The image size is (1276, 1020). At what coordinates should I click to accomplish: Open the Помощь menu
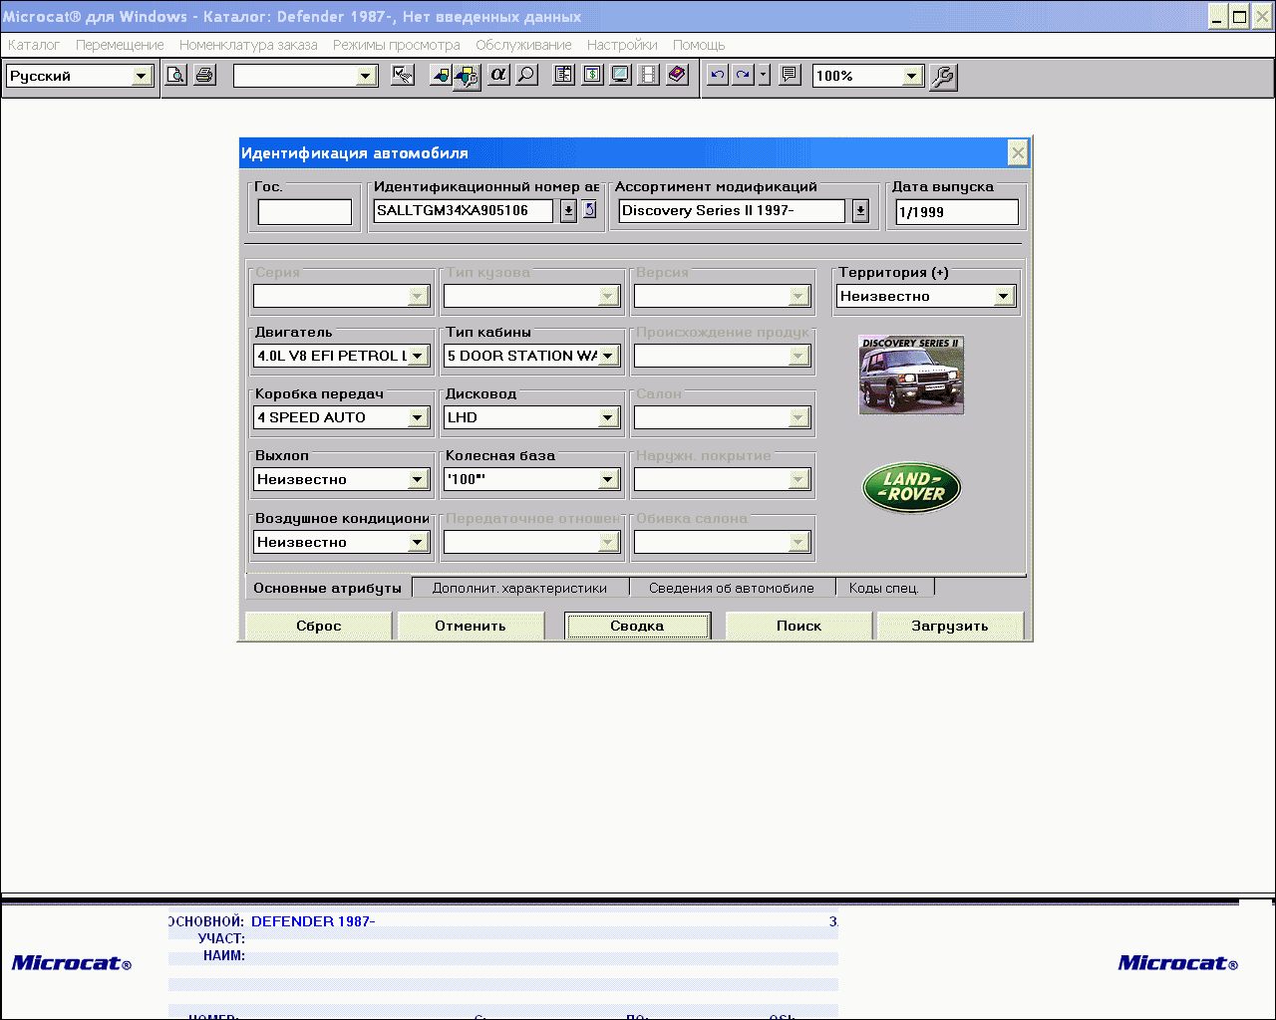(x=699, y=45)
